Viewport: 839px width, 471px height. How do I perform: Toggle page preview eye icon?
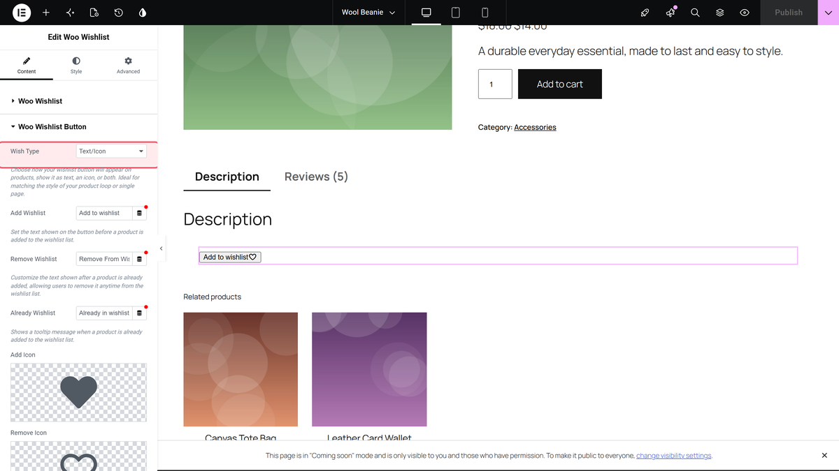coord(745,13)
